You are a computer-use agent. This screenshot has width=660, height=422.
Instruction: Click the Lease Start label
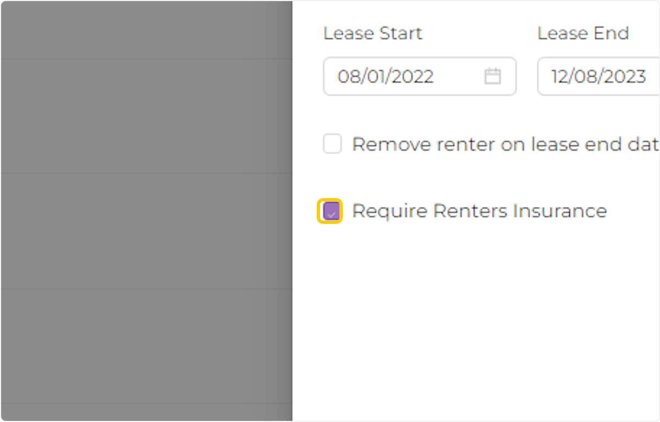[373, 33]
